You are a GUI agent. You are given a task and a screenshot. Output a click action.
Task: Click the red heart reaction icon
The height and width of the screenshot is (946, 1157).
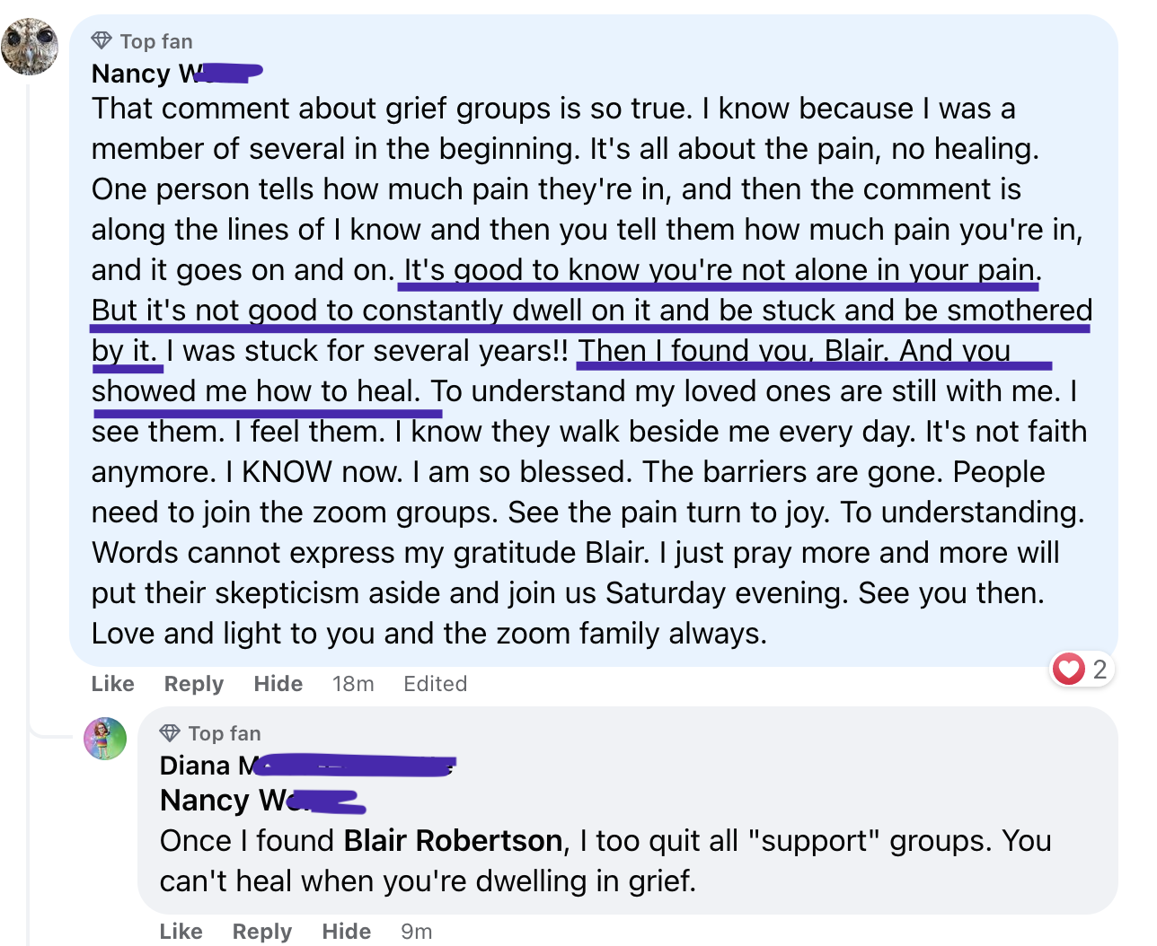[1068, 669]
